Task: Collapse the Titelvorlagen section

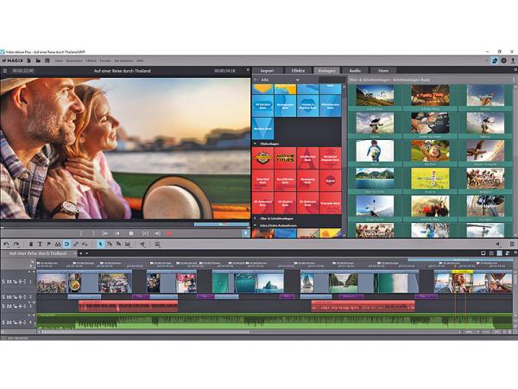Action: tap(256, 143)
